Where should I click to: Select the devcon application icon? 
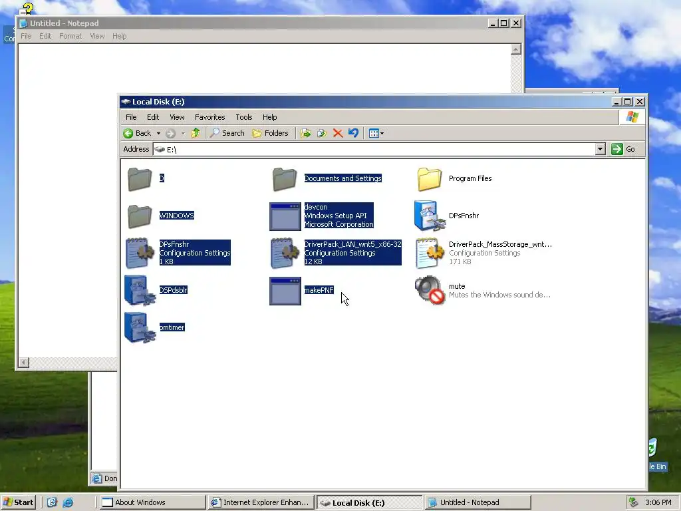pyautogui.click(x=285, y=216)
